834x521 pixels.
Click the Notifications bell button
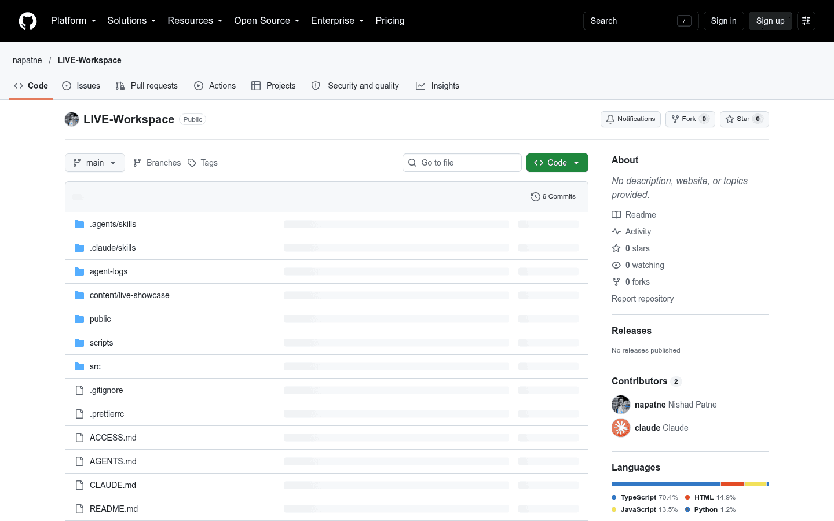click(x=631, y=119)
